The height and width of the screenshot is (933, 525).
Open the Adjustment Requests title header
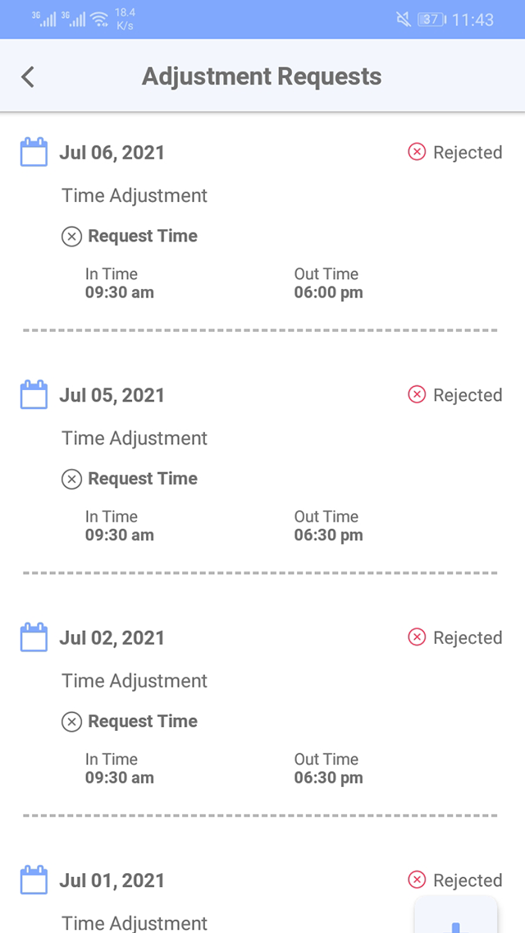coord(262,76)
